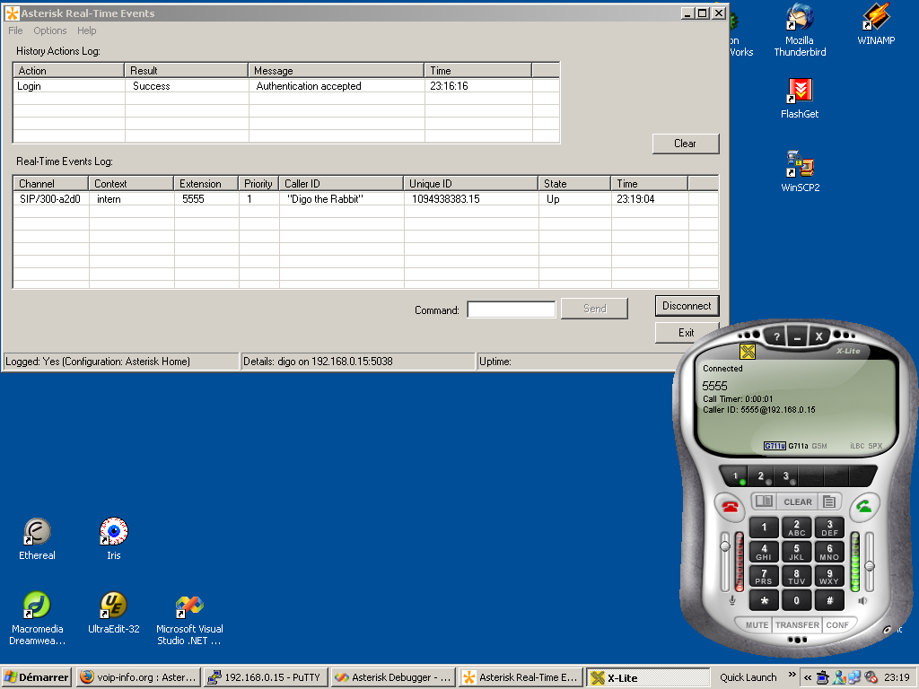
Task: Switch to PuTTY 192.168.0.15 taskbar item
Action: [266, 677]
